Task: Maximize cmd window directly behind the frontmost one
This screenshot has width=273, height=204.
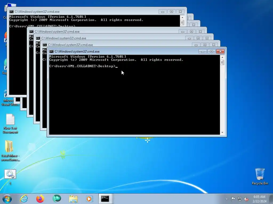Action: [205, 45]
